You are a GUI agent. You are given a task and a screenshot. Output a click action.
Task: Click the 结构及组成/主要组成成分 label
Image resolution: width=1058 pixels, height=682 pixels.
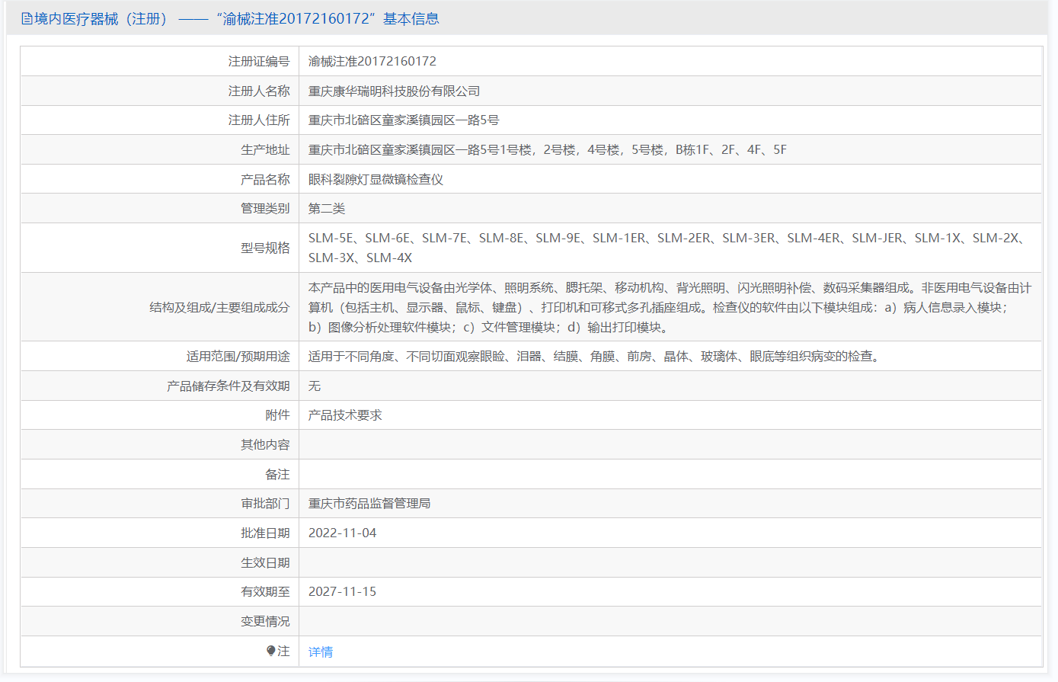(x=219, y=307)
